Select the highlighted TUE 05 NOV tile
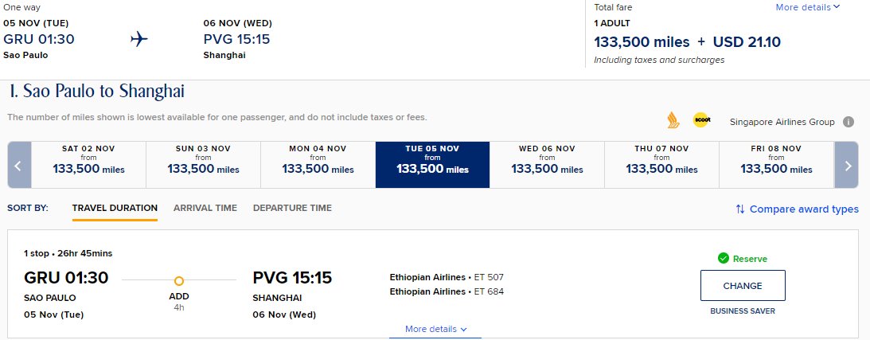Viewport: 870px width, 340px height. point(433,166)
